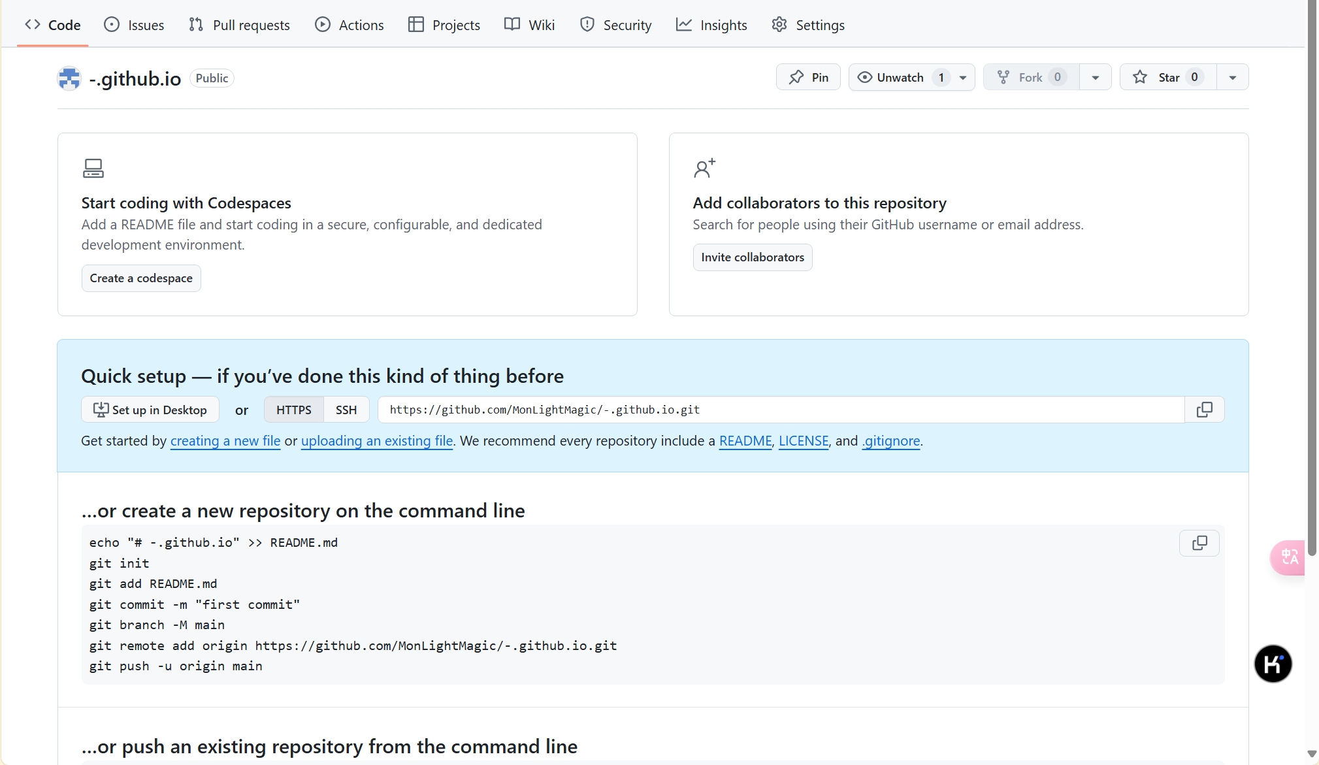This screenshot has height=765, width=1319.
Task: Click Create a codespace button
Action: (141, 278)
